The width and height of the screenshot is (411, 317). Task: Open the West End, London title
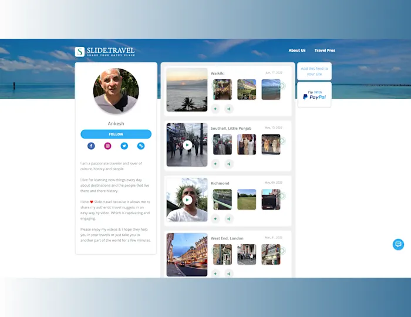point(227,238)
